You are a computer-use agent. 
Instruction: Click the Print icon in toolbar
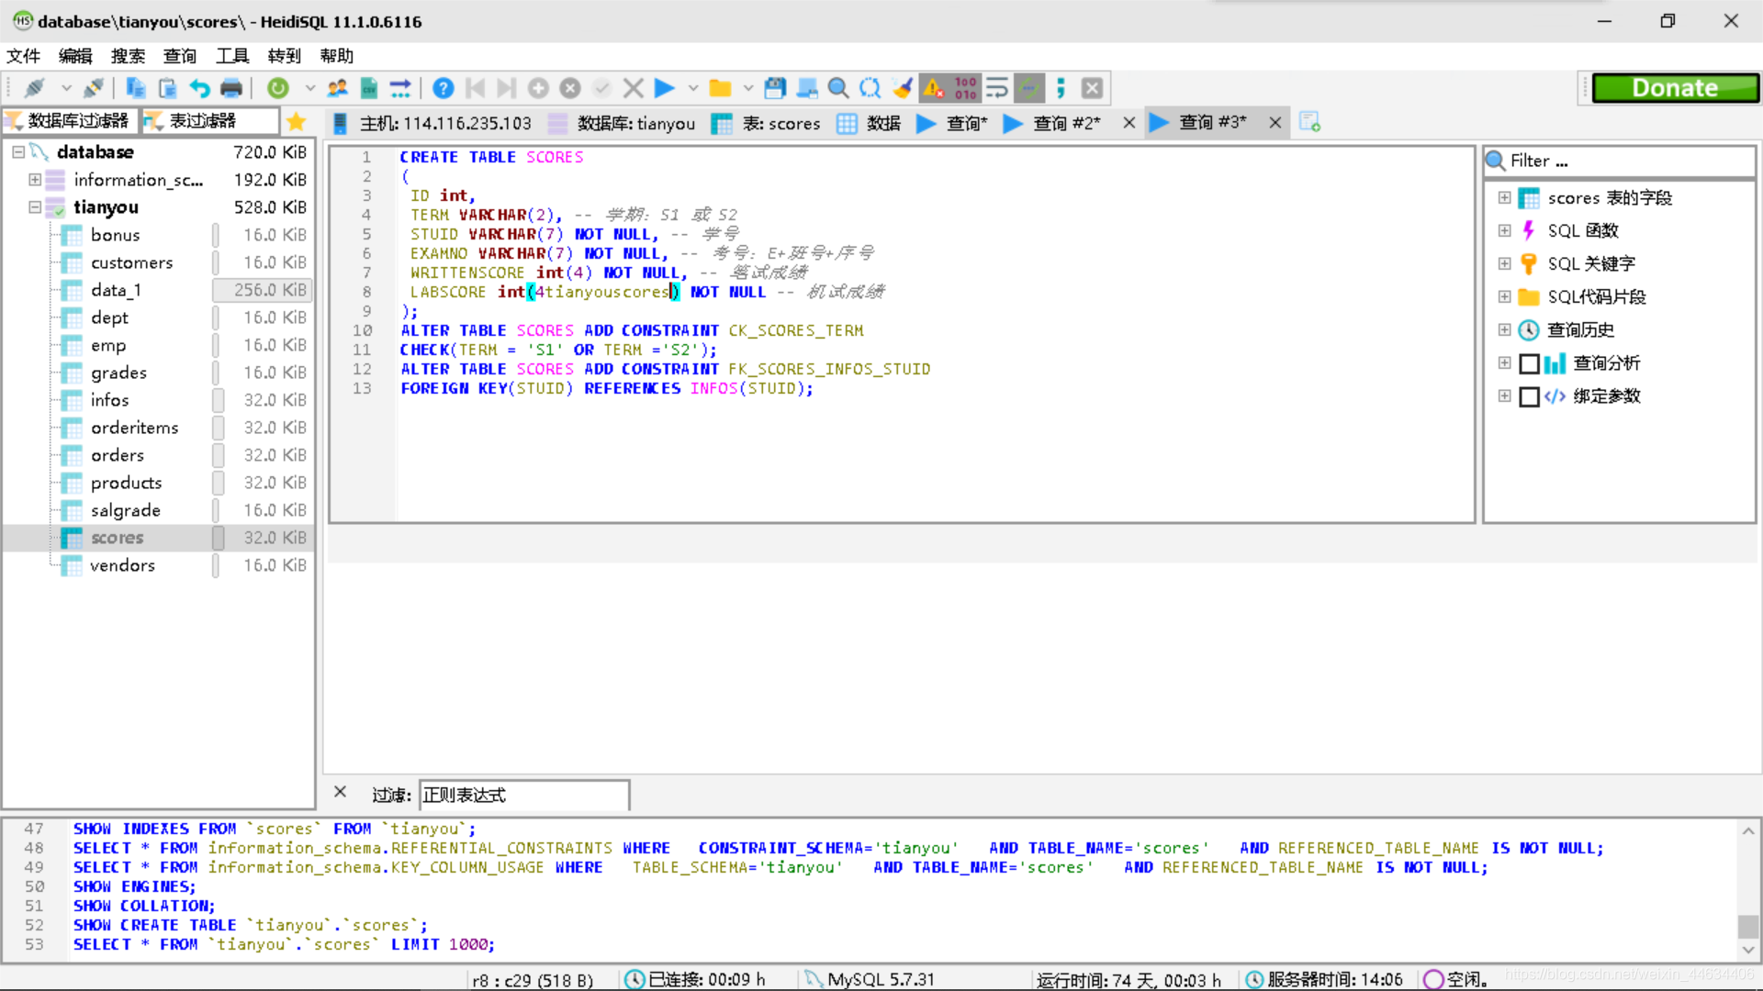coord(231,88)
